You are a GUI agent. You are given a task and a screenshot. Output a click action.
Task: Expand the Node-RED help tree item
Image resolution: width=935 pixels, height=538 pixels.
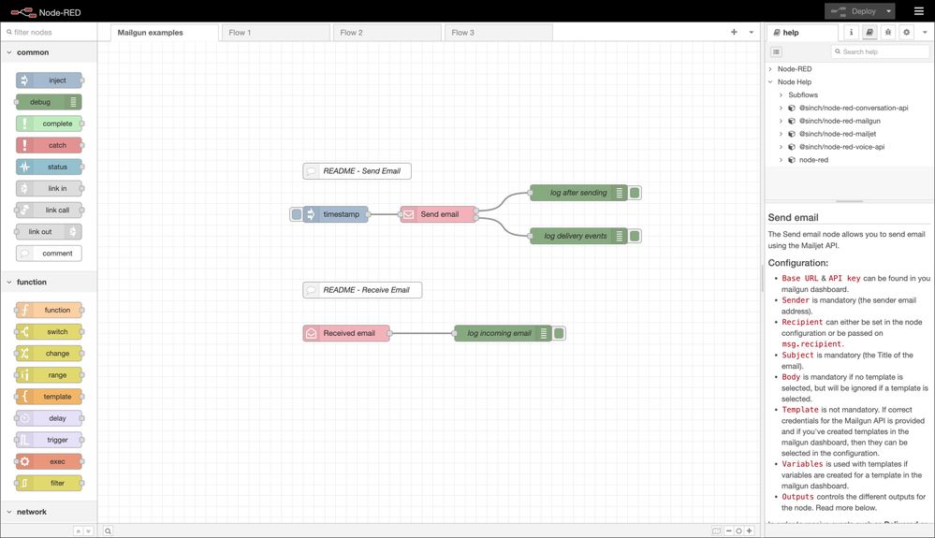(770, 69)
